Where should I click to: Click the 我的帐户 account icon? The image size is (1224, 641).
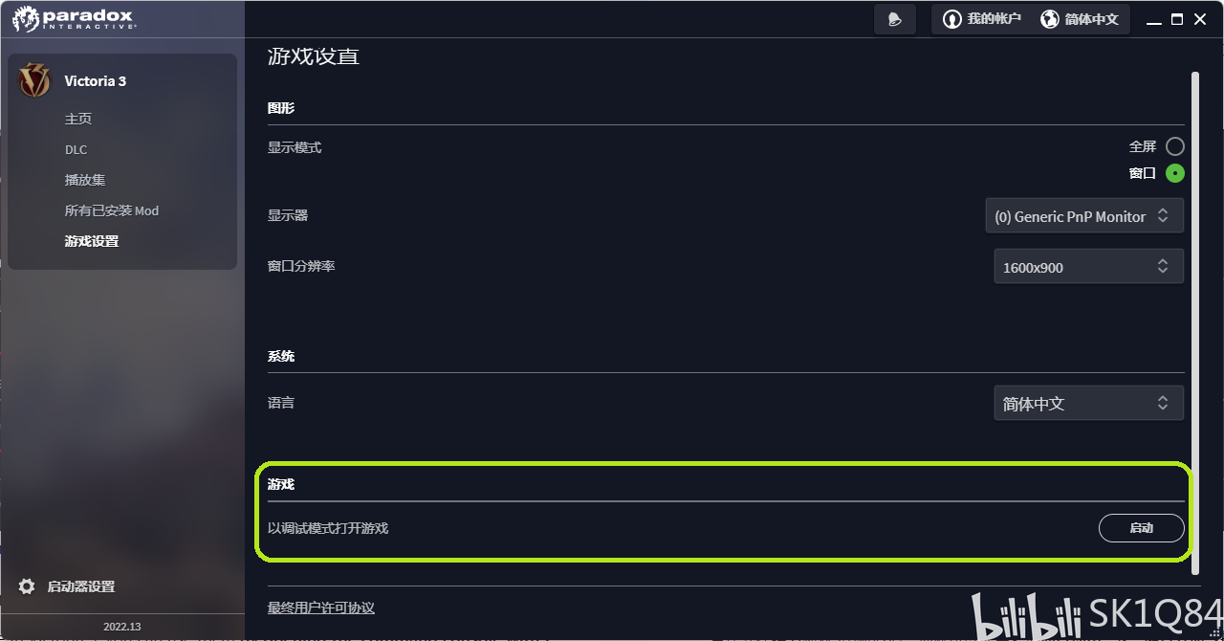point(951,19)
